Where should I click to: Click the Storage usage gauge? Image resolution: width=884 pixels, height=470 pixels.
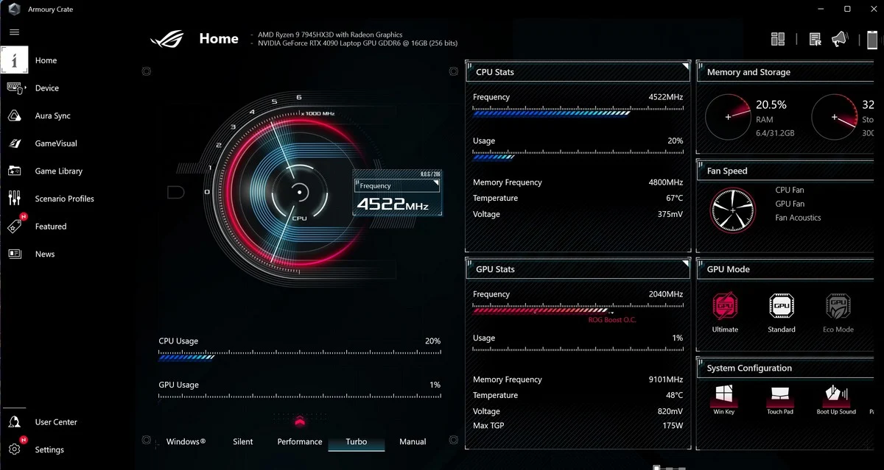(x=834, y=117)
